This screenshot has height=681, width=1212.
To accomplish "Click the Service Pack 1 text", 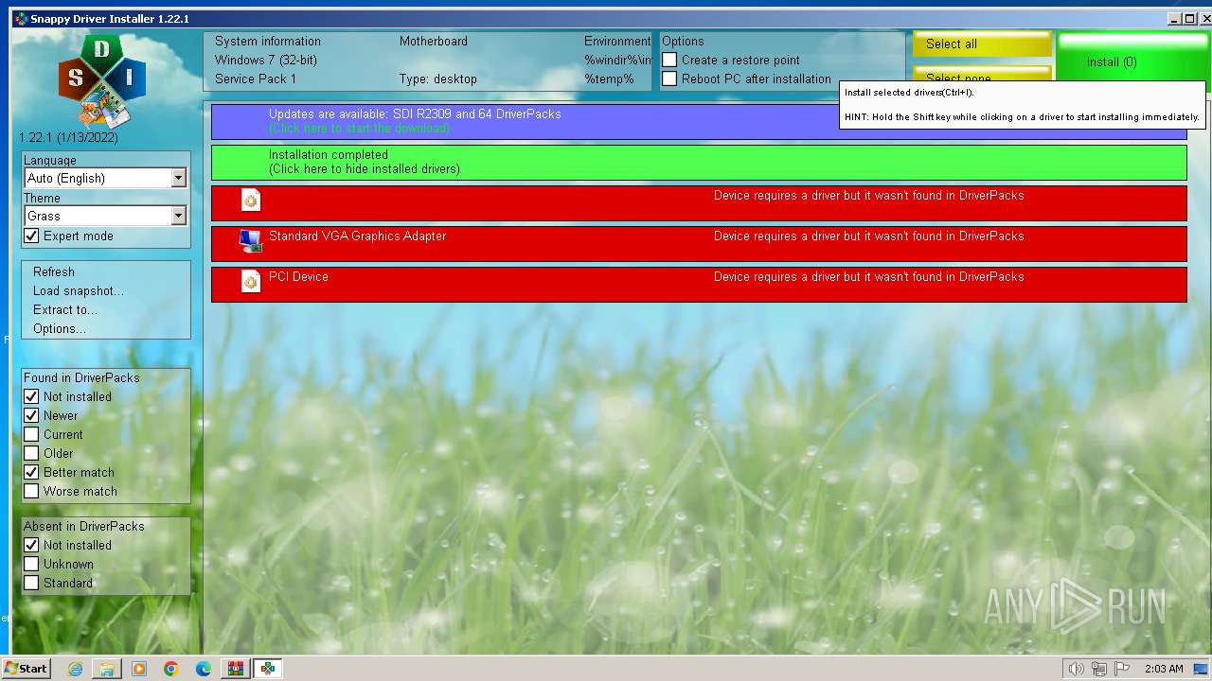I will click(256, 79).
